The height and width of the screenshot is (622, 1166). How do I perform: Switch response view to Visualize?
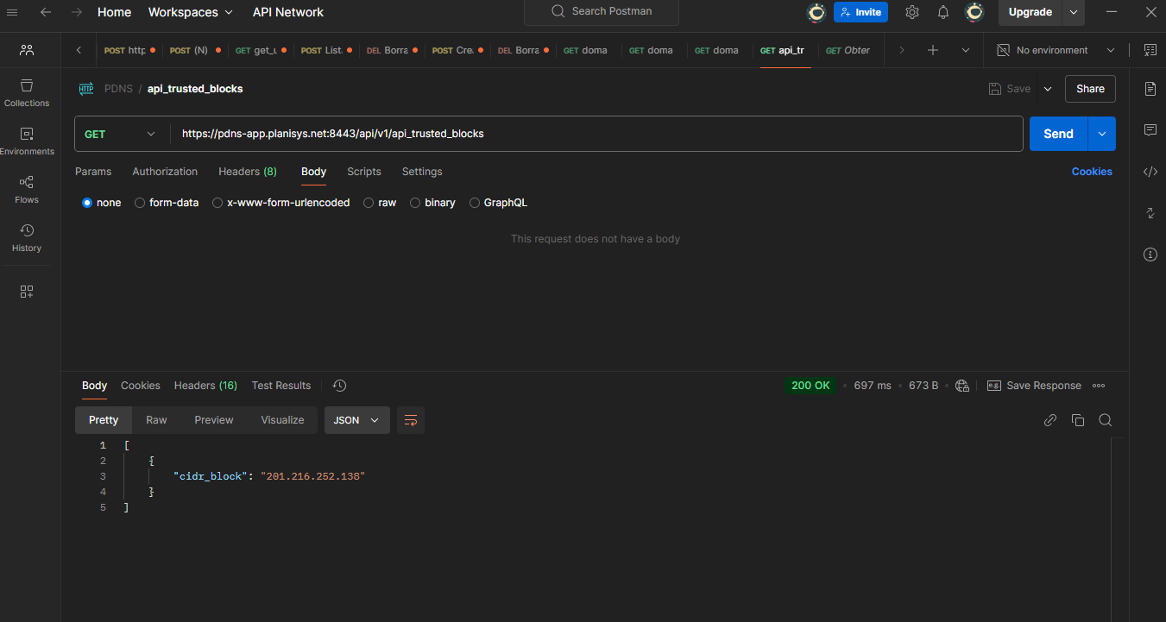click(282, 420)
